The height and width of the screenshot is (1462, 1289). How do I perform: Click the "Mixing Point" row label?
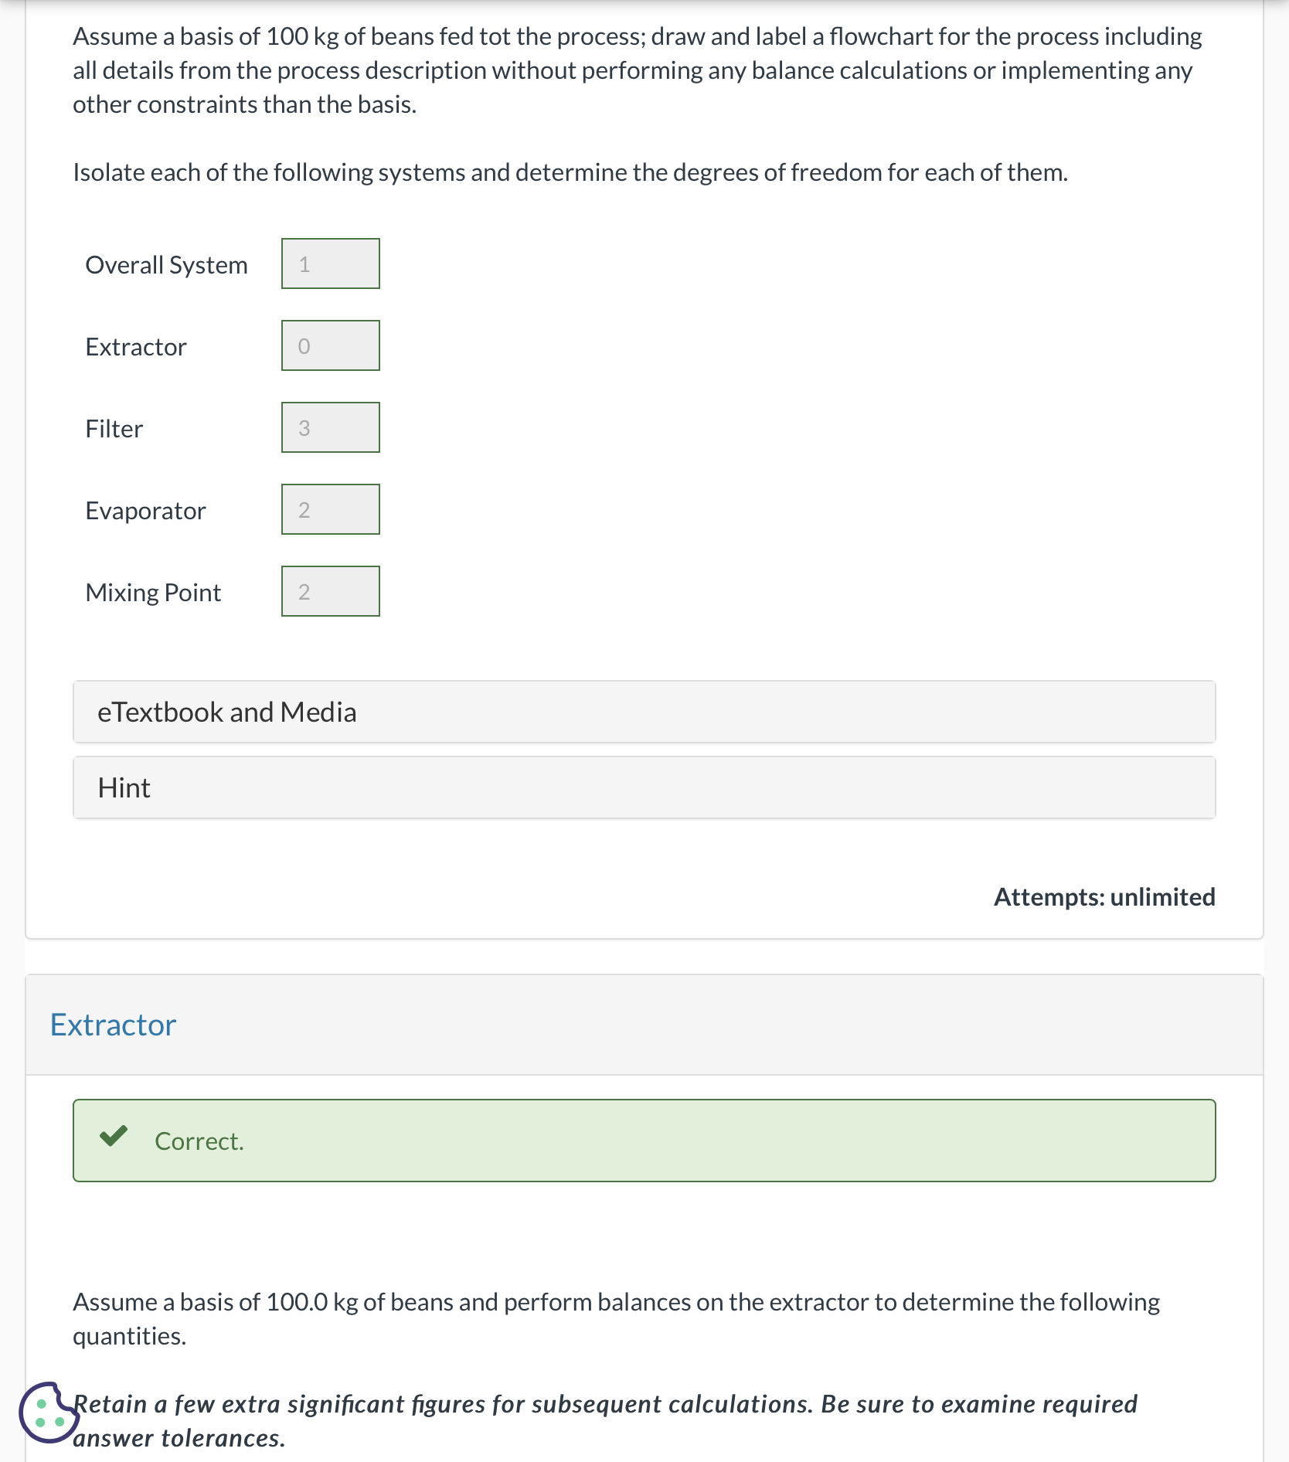coord(153,593)
